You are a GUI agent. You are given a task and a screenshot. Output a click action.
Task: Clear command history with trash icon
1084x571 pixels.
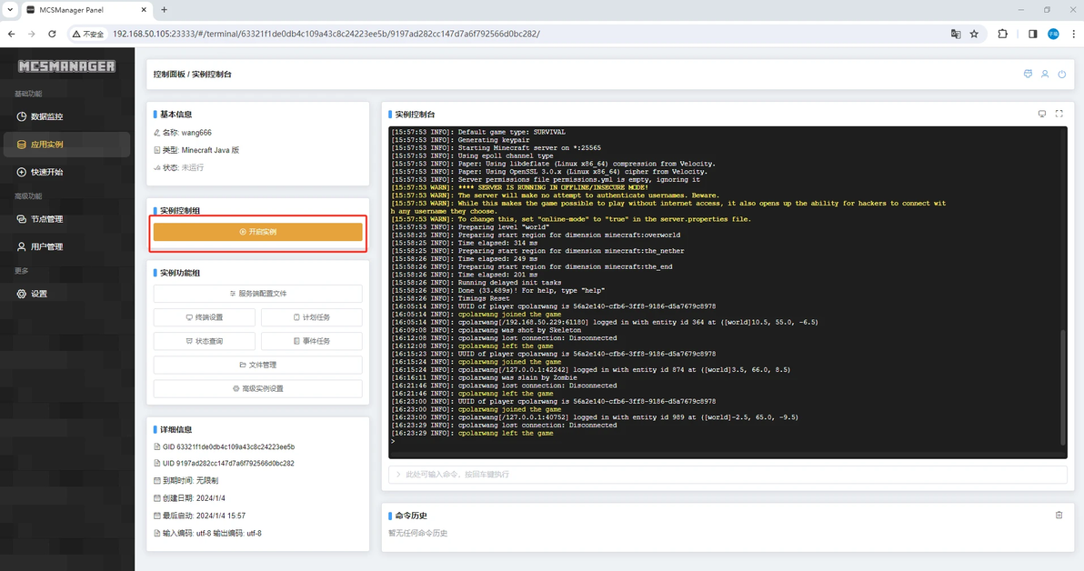1059,515
